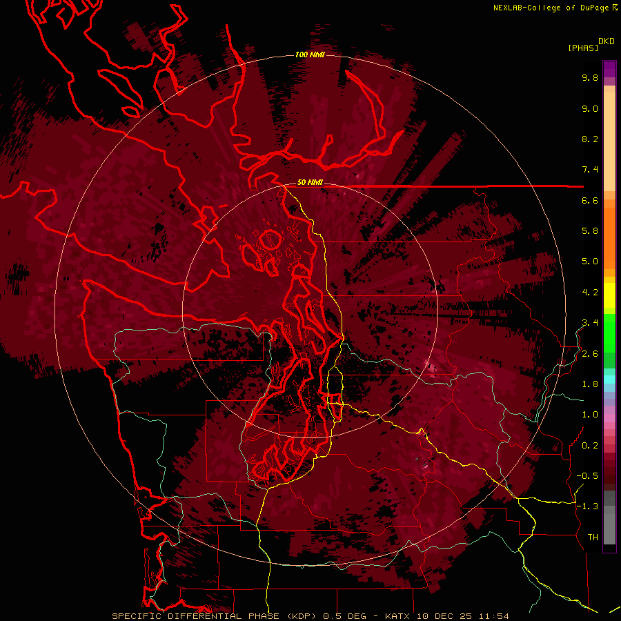Click the "50 NMI" range ring label

[x=310, y=182]
